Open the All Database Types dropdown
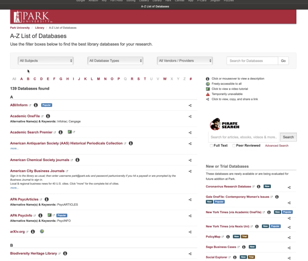This screenshot has width=308, height=261. [x=115, y=61]
